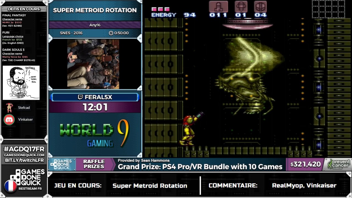This screenshot has width=352, height=198.
Task: Click the DÉFIS EN COURS header
Action: 24,9
